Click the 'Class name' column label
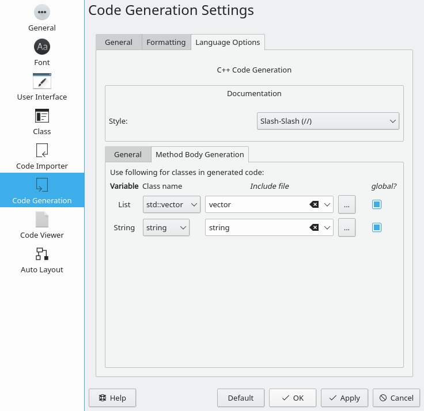 pyautogui.click(x=162, y=186)
